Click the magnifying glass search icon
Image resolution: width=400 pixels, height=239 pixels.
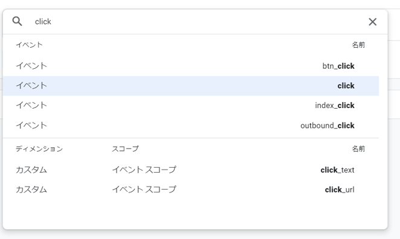tap(17, 21)
